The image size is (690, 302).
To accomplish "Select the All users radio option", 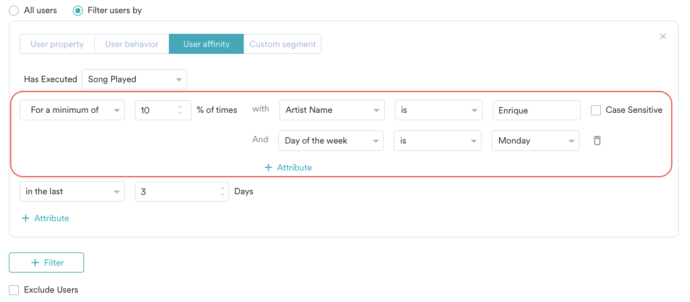I will click(x=14, y=11).
